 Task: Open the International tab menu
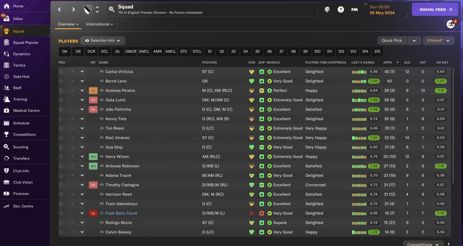pyautogui.click(x=99, y=24)
